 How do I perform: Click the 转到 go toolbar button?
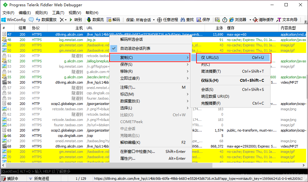pyautogui.click(x=76, y=20)
